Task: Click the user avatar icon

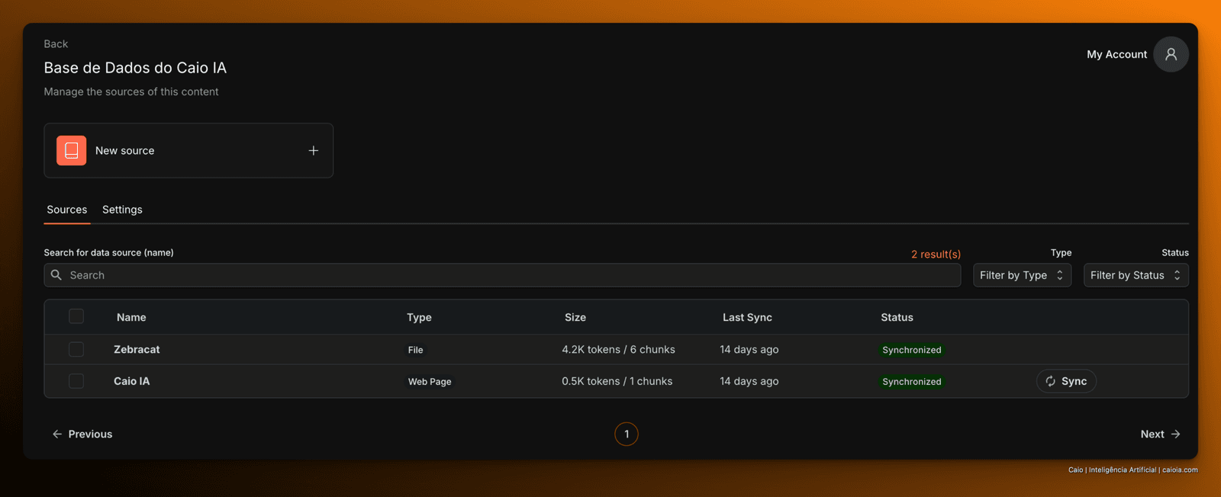Action: pyautogui.click(x=1171, y=54)
